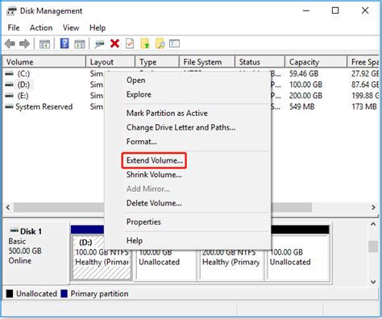Click the 200.00 GB capacity cell

(305, 96)
